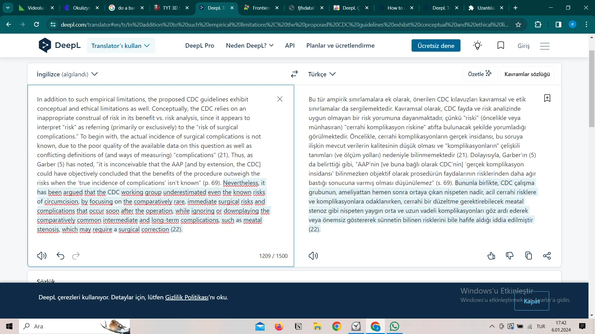Click Özetle summarize button
Screen dimensions: 595x334
tap(480, 74)
